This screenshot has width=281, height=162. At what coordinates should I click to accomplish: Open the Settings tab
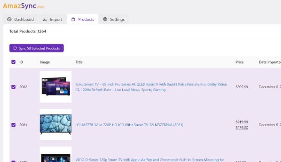pos(114,19)
